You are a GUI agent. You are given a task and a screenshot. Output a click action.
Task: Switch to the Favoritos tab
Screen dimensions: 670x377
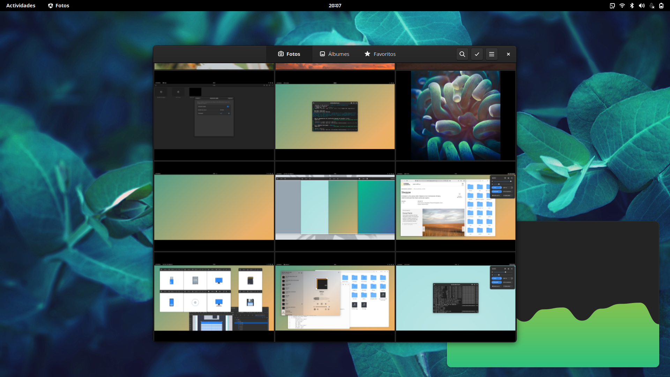tap(380, 54)
